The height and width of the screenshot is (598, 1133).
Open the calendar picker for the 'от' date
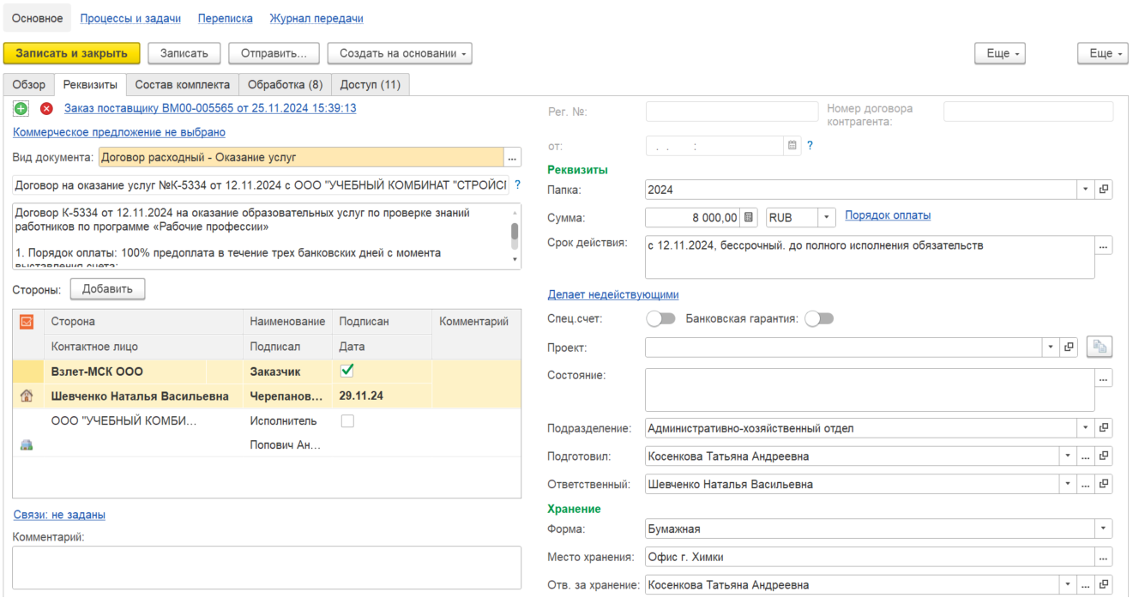[792, 146]
